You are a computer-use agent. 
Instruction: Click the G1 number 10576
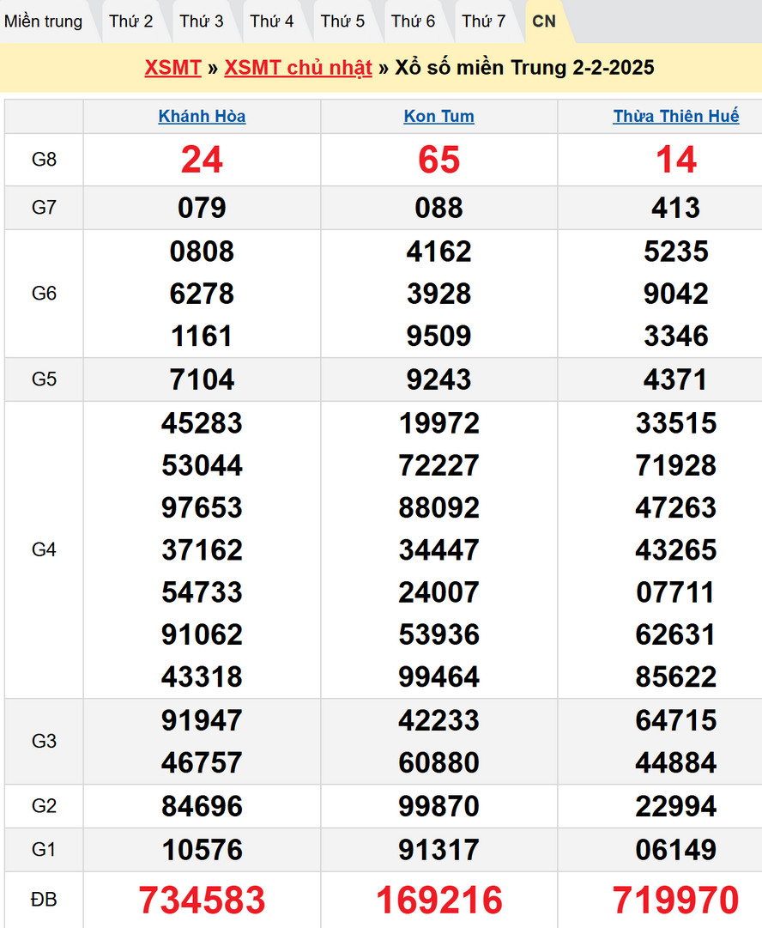(202, 850)
